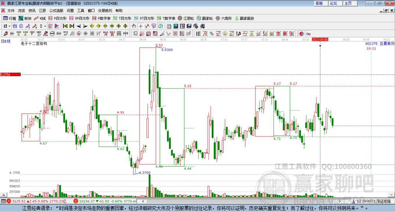Open the 帮助 menu
The height and width of the screenshot is (212, 395).
pyautogui.click(x=119, y=10)
